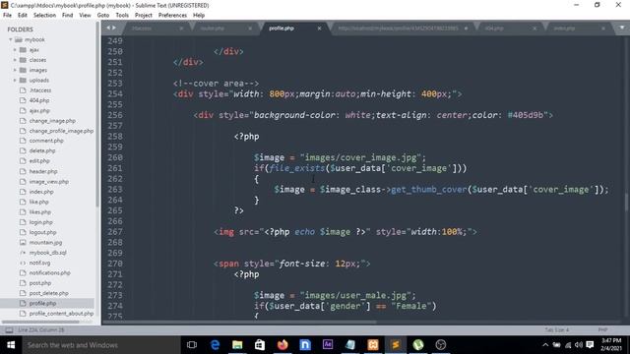Open Task View on the taskbar
The width and height of the screenshot is (630, 354).
(192, 345)
